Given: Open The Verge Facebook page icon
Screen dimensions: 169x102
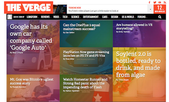Looking at the screenshot, I should (x=149, y=2).
